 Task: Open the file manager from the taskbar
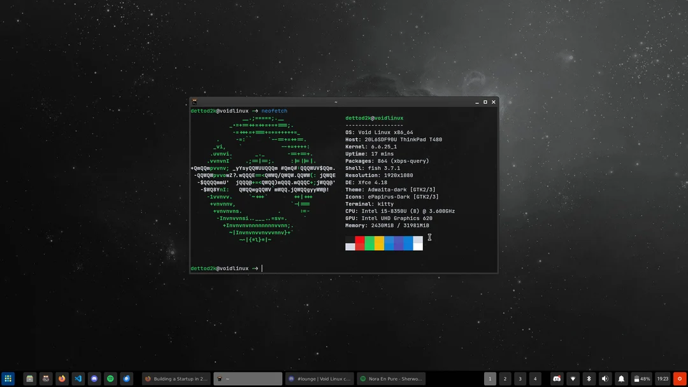pos(29,379)
